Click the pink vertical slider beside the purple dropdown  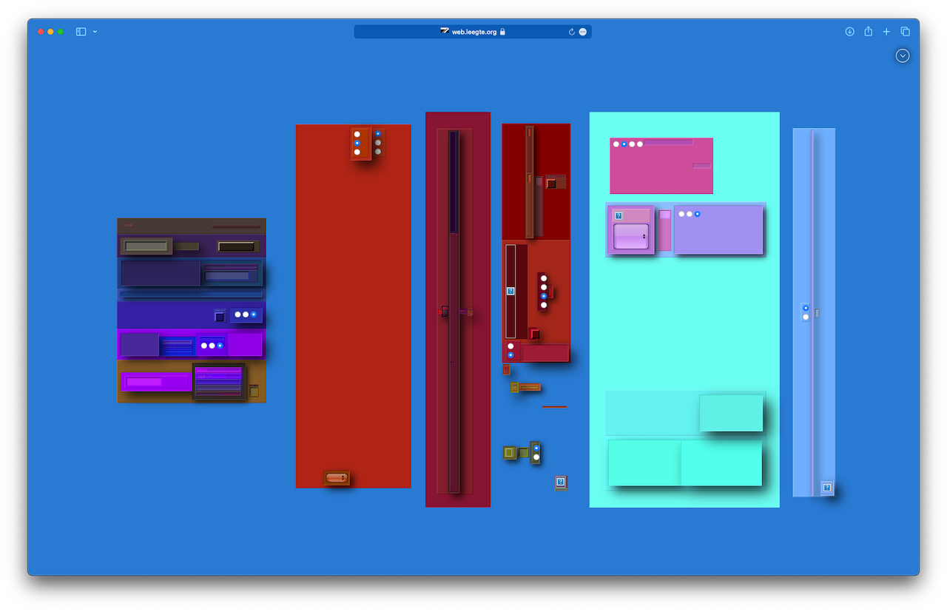coord(665,230)
